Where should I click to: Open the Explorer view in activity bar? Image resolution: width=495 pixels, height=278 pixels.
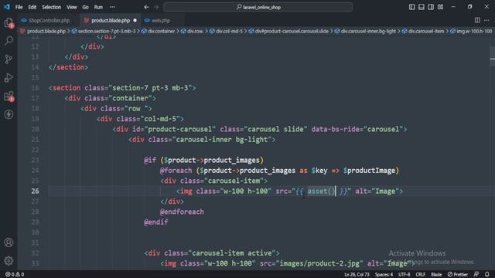pyautogui.click(x=9, y=22)
